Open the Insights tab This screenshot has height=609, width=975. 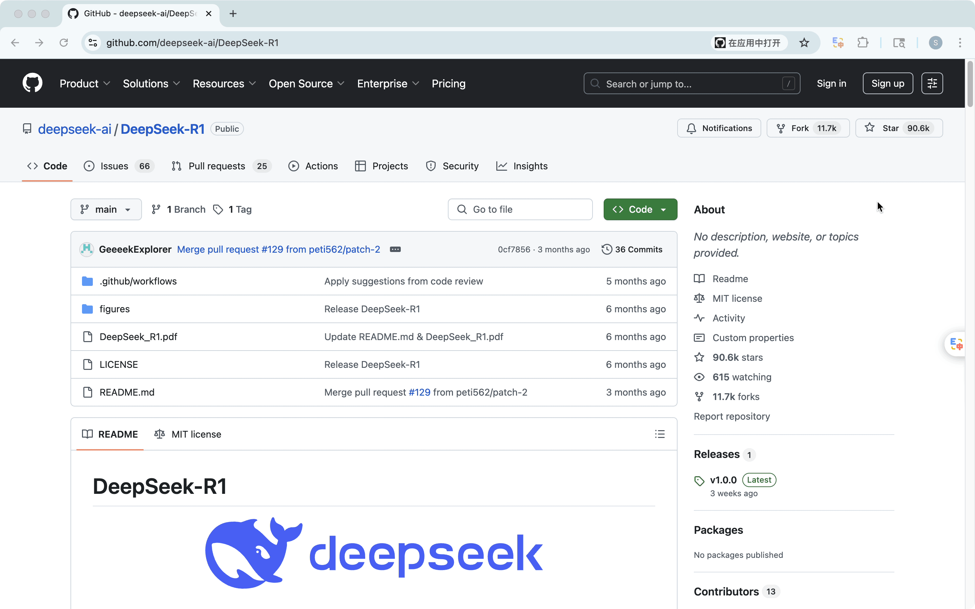[522, 166]
